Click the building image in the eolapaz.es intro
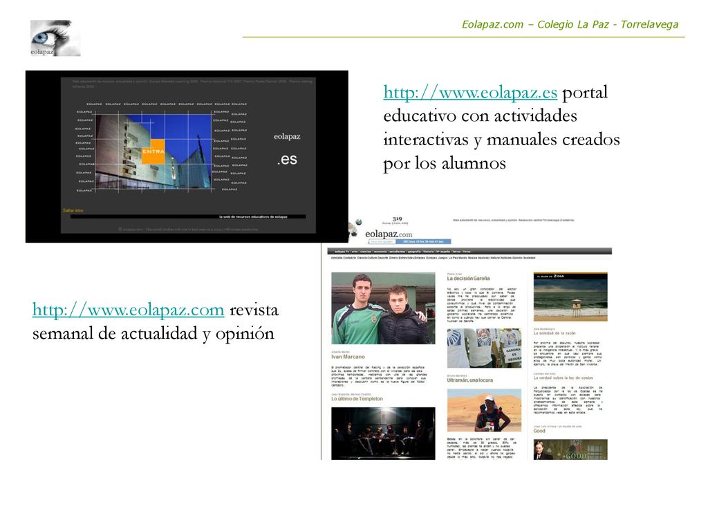The image size is (708, 531). click(x=153, y=152)
